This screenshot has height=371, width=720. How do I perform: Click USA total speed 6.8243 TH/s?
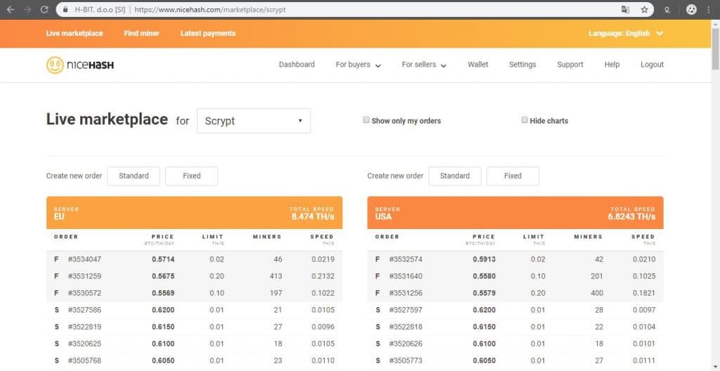click(631, 216)
